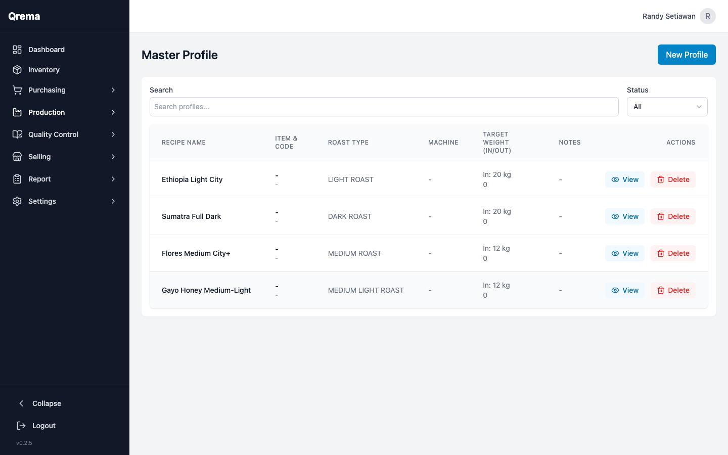Select the Production factory icon
Screen dimensions: 728x455
click(x=17, y=112)
